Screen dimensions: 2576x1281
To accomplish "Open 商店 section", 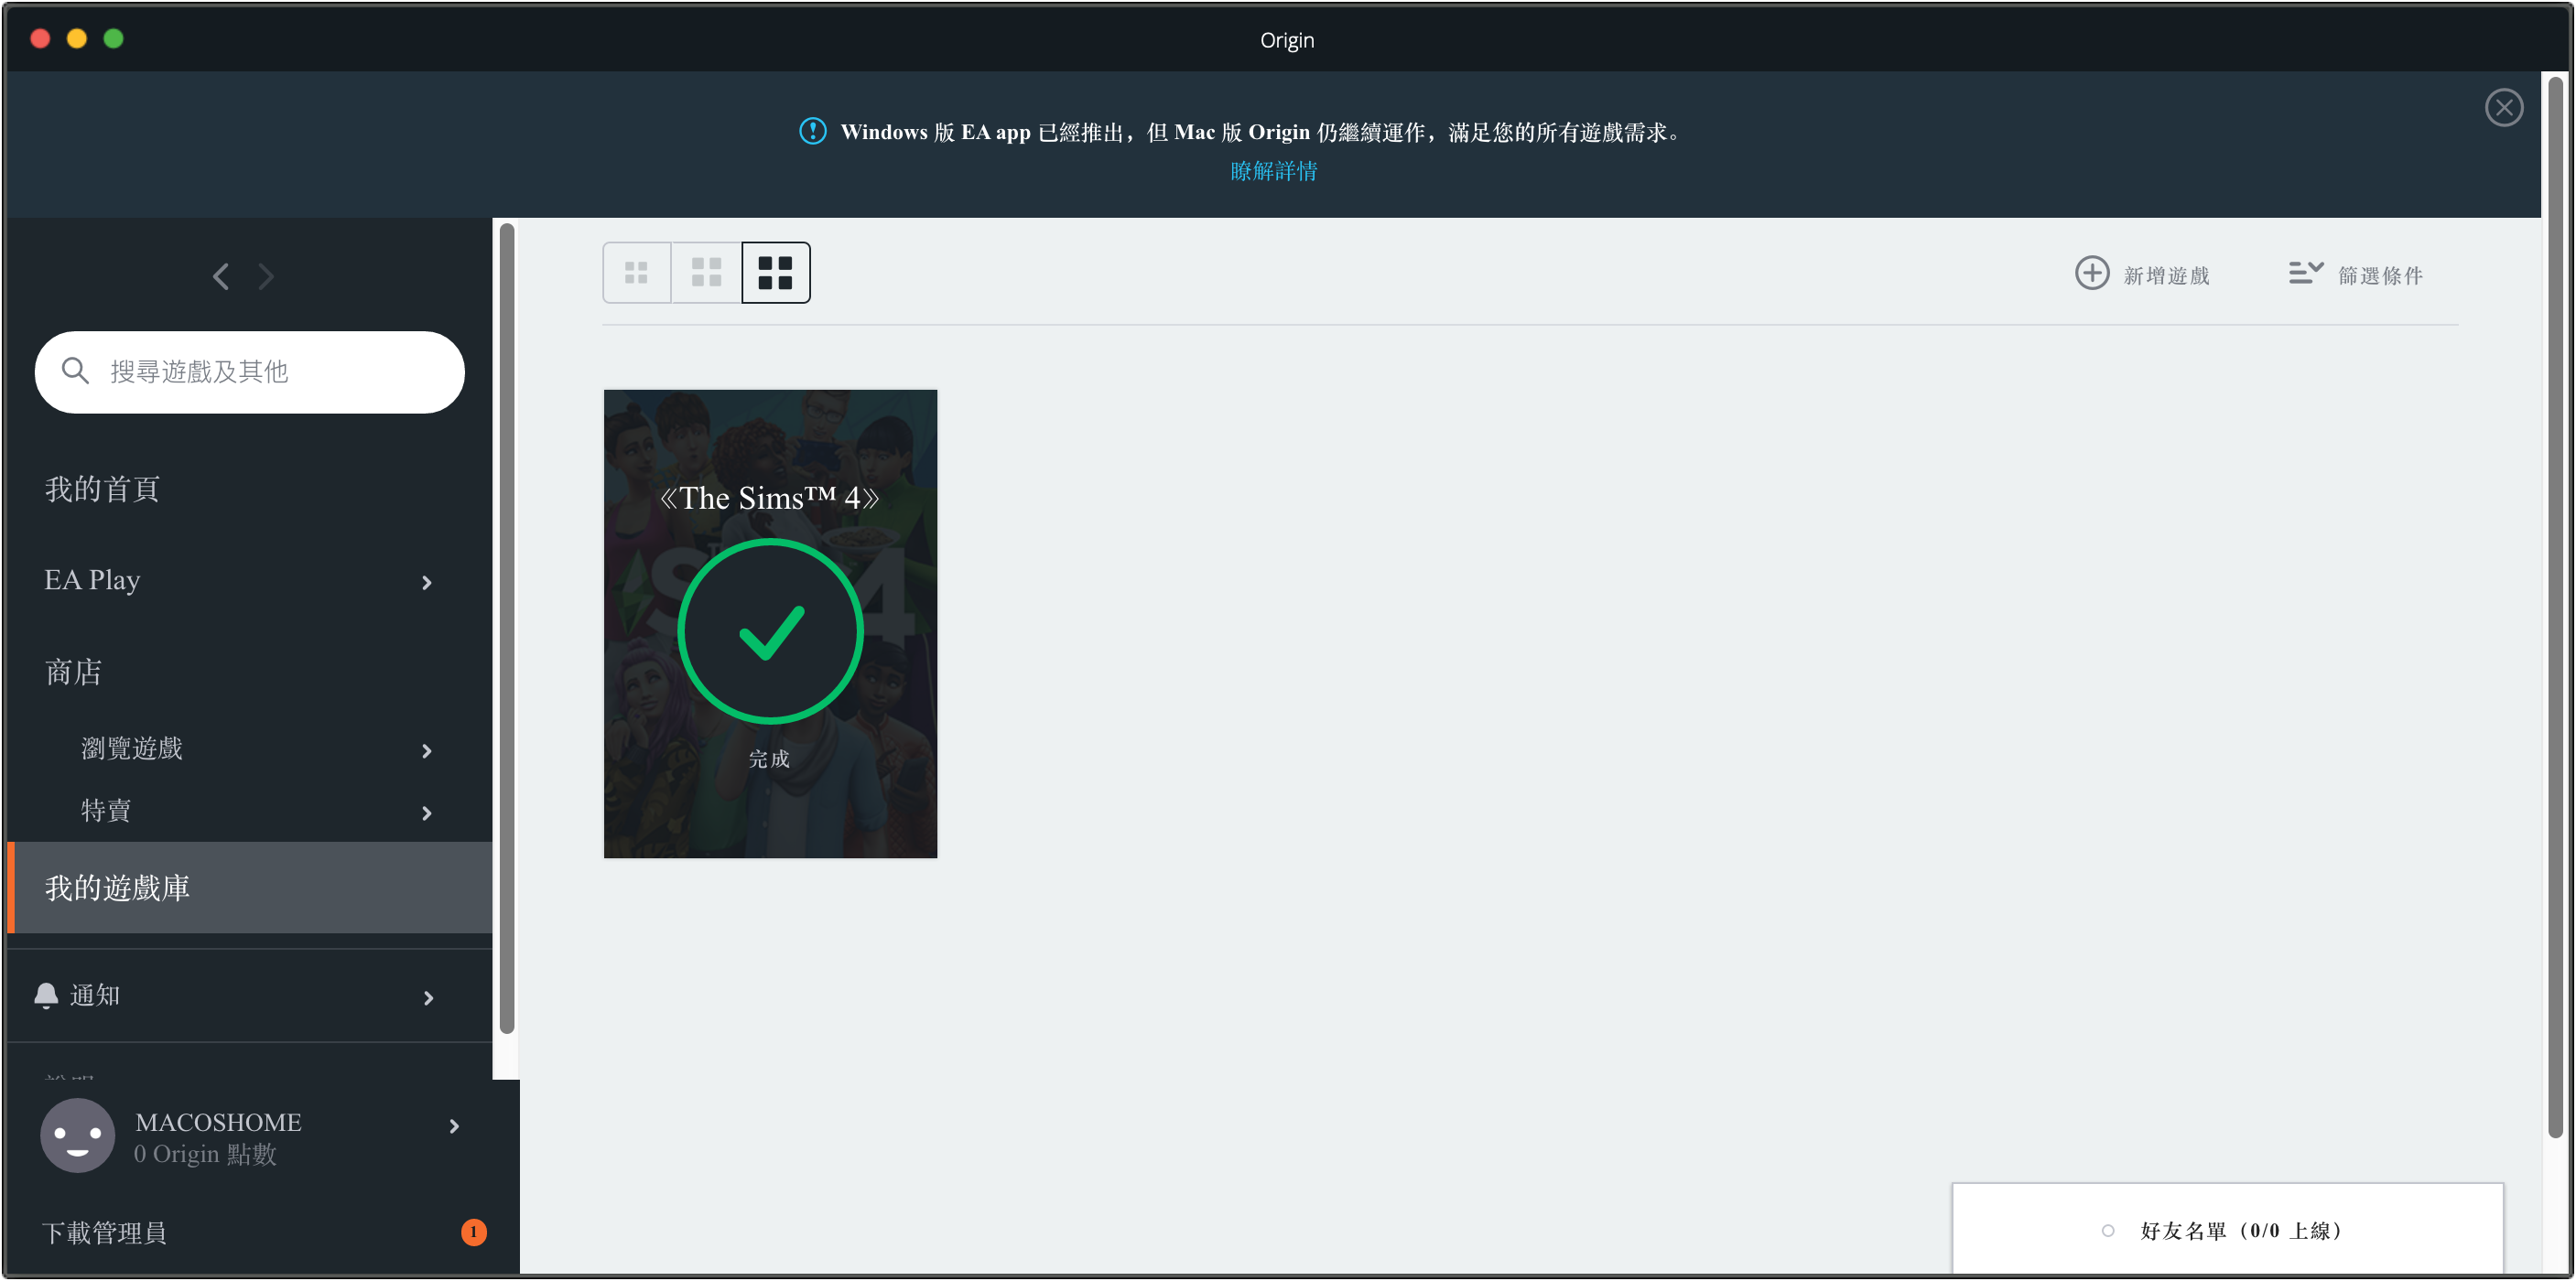I will coord(73,673).
